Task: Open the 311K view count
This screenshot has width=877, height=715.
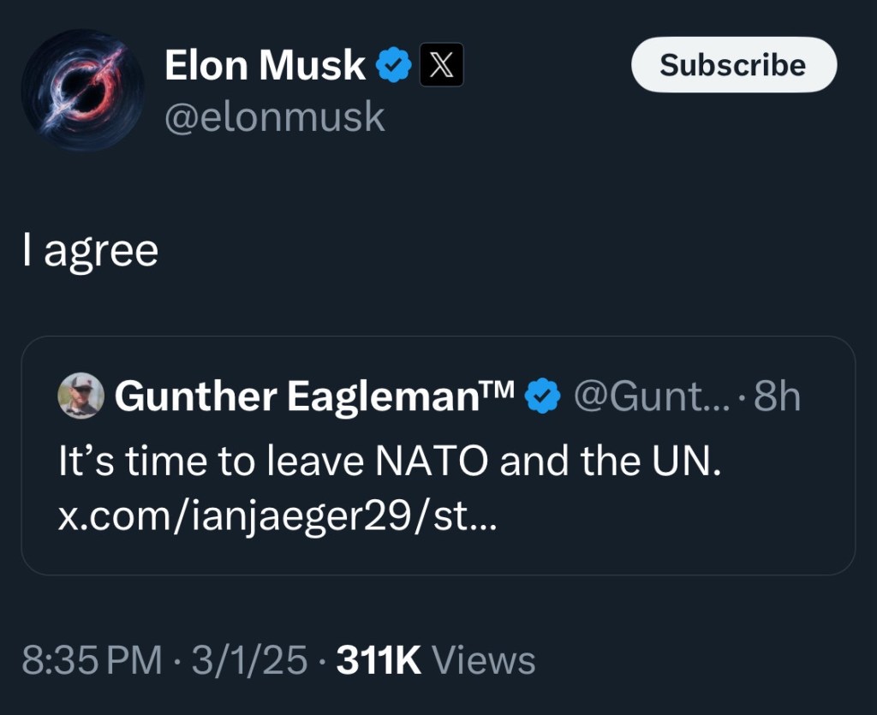Action: pos(379,661)
